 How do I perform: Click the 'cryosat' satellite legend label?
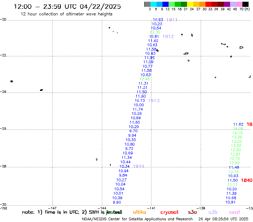(x=170, y=212)
